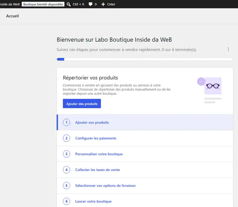This screenshot has height=207, width=238.
Task: Click the step 2 number circle
Action: [x=67, y=138]
